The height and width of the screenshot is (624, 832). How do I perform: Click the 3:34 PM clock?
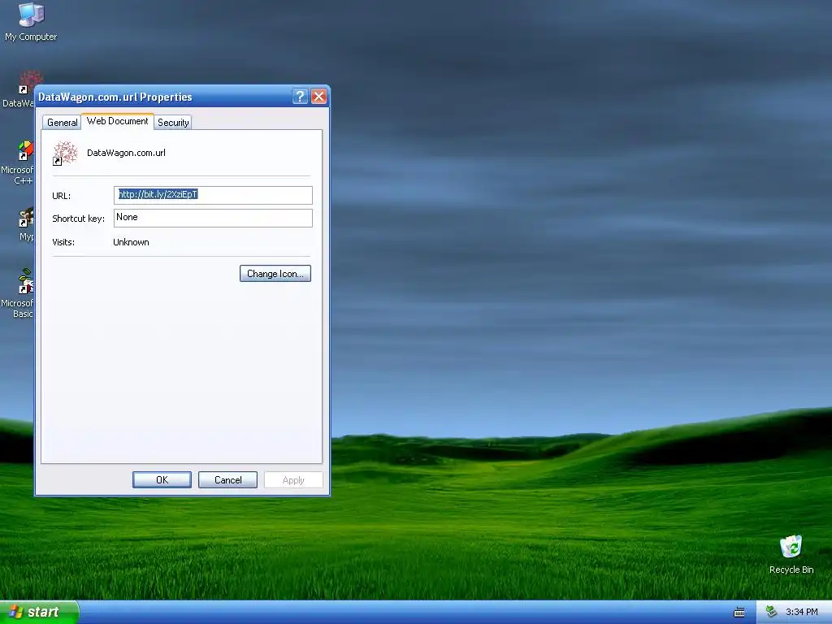pos(801,612)
